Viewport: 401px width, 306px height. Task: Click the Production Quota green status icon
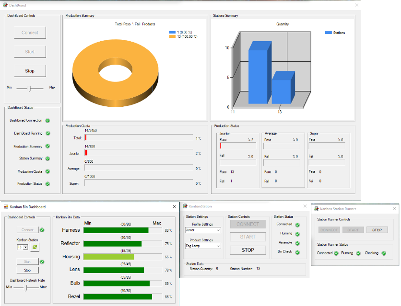(x=47, y=171)
